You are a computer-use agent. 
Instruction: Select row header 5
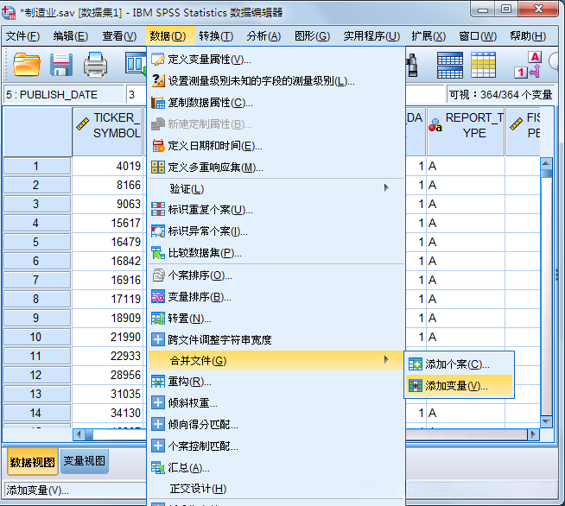(x=37, y=242)
